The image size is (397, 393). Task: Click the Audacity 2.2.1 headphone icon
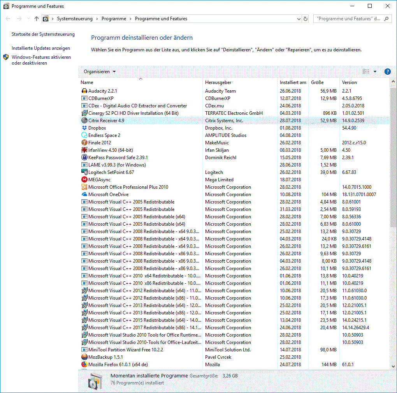pos(84,91)
